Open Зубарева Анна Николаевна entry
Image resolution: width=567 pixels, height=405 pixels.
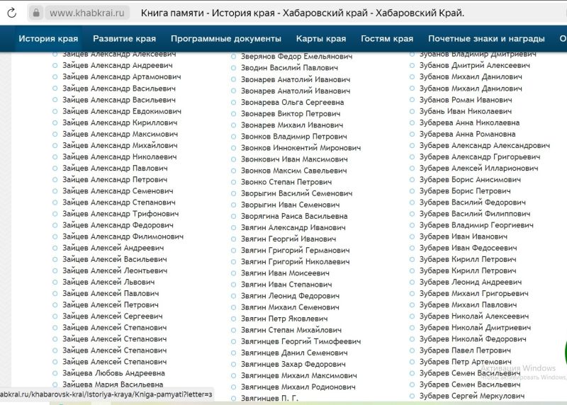point(469,122)
